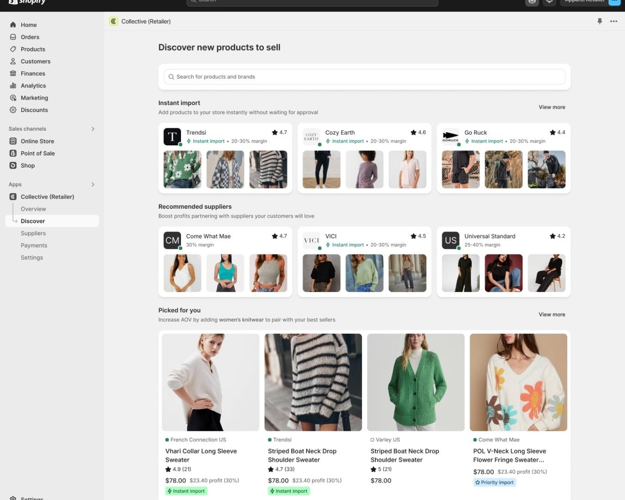This screenshot has width=625, height=500.
Task: Open flower fringe sweater product image
Action: [519, 382]
